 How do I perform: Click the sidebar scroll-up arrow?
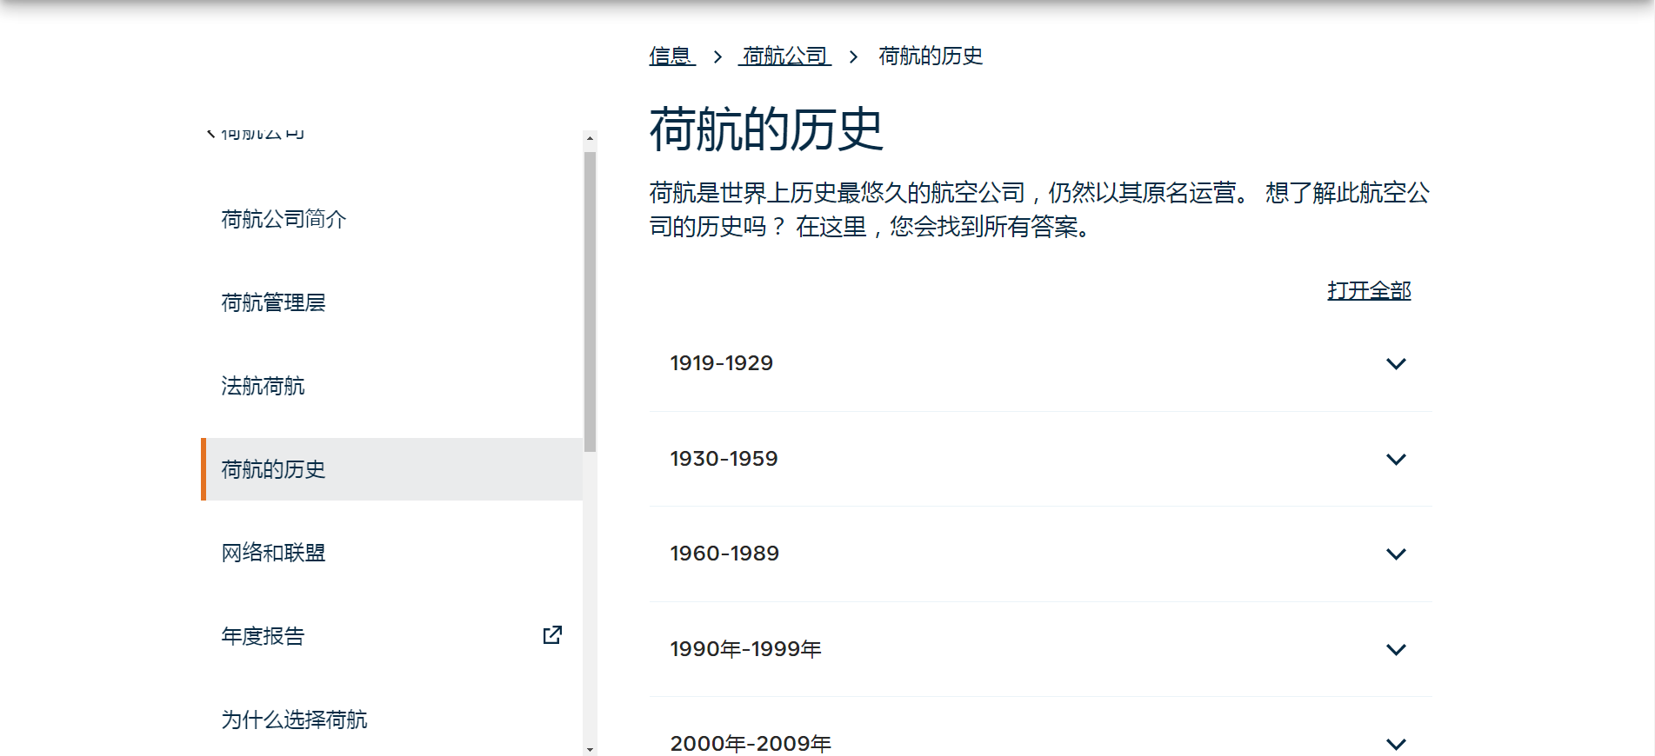[590, 138]
